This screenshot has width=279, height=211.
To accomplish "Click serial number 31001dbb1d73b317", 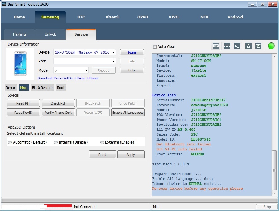I will tap(208, 100).
